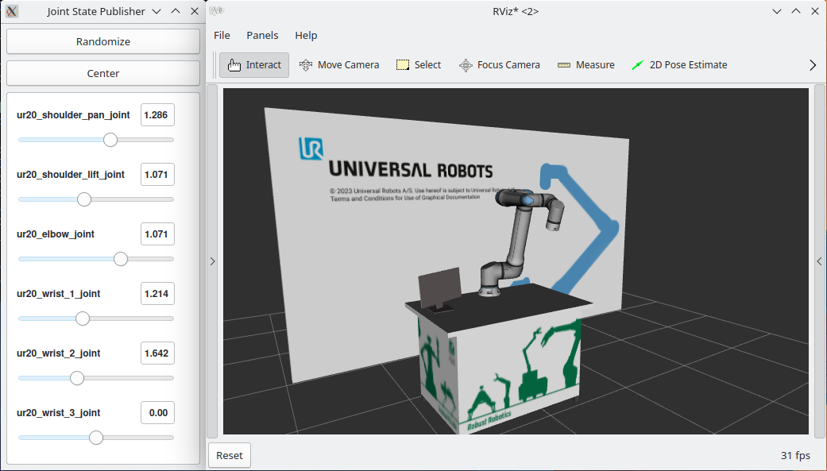The height and width of the screenshot is (471, 827).
Task: Choose the Select tool in toolbar
Action: [x=419, y=65]
